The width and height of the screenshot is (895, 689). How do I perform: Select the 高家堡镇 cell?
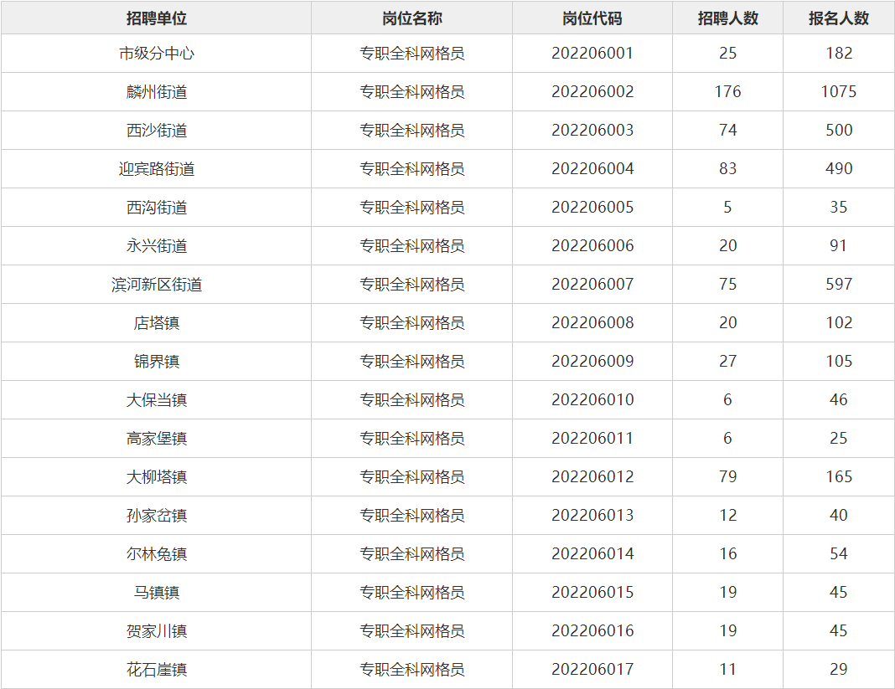tap(157, 439)
